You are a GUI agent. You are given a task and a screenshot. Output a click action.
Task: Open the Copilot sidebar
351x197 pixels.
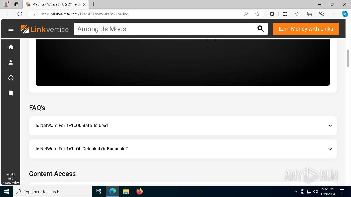(x=345, y=14)
